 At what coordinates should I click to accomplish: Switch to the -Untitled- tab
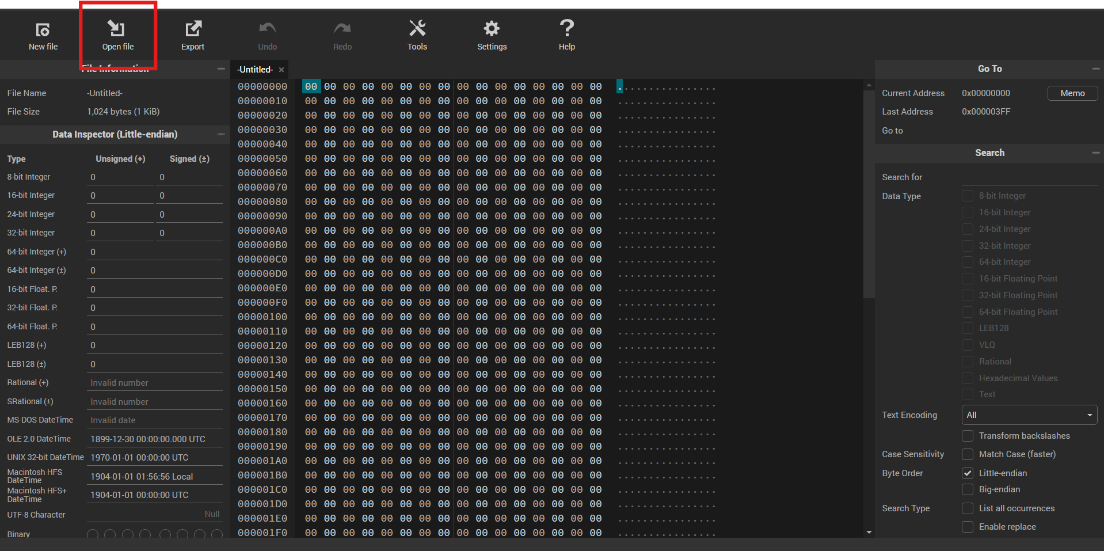tap(255, 70)
